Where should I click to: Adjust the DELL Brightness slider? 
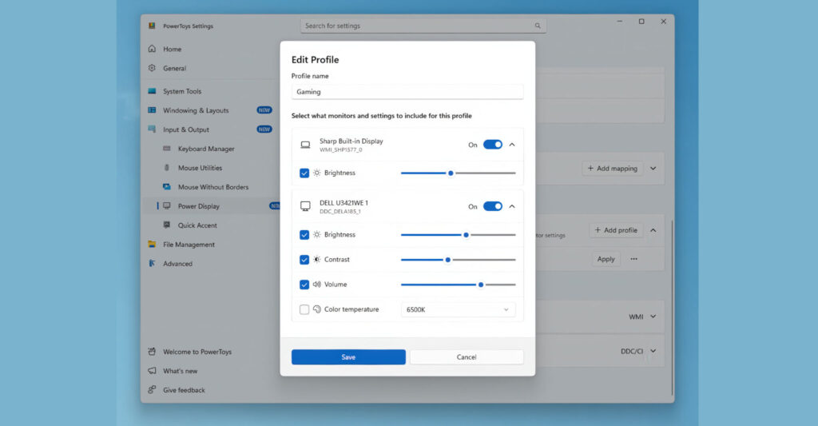click(x=458, y=235)
